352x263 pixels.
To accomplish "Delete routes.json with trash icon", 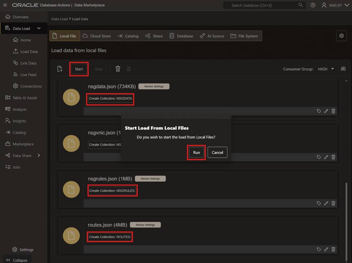I will pos(333,249).
